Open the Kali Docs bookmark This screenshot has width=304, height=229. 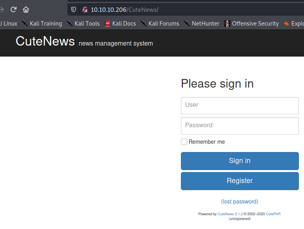tap(120, 24)
